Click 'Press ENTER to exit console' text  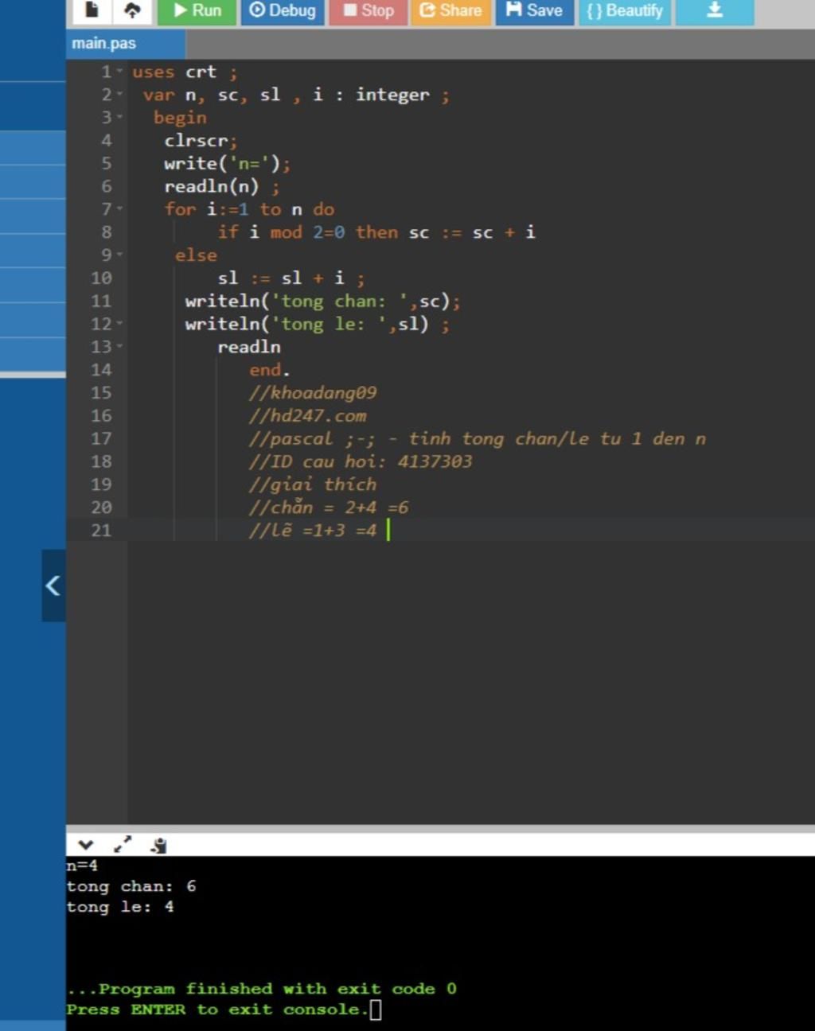coord(218,1010)
